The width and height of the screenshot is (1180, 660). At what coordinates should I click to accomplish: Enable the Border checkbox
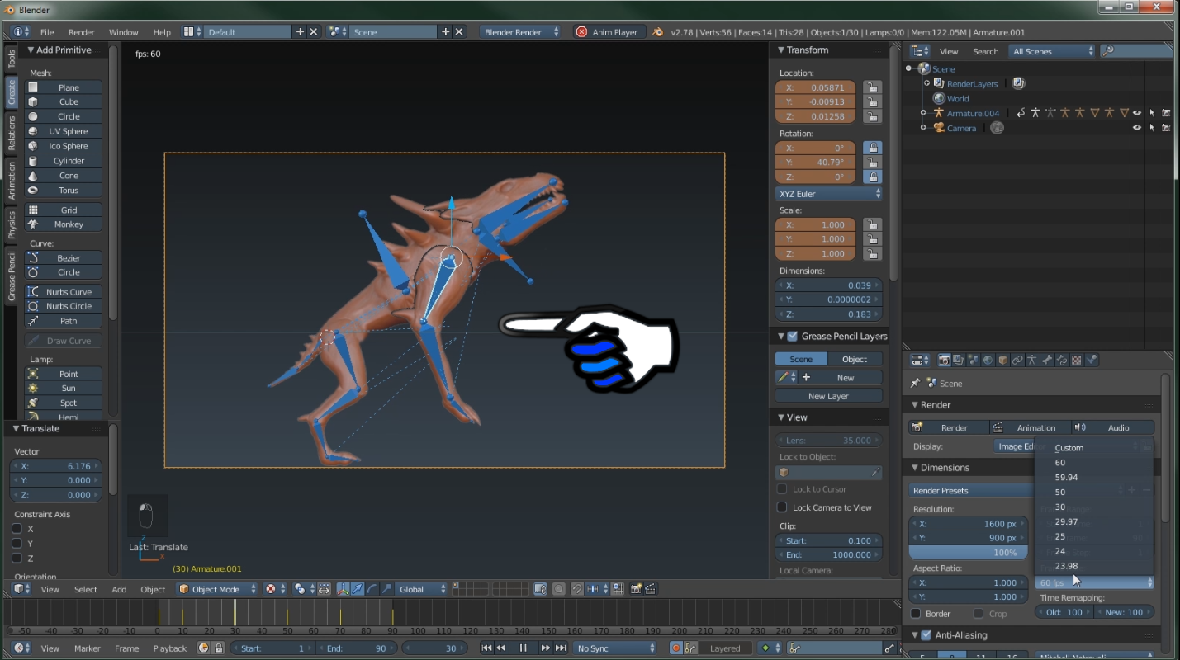pos(916,614)
